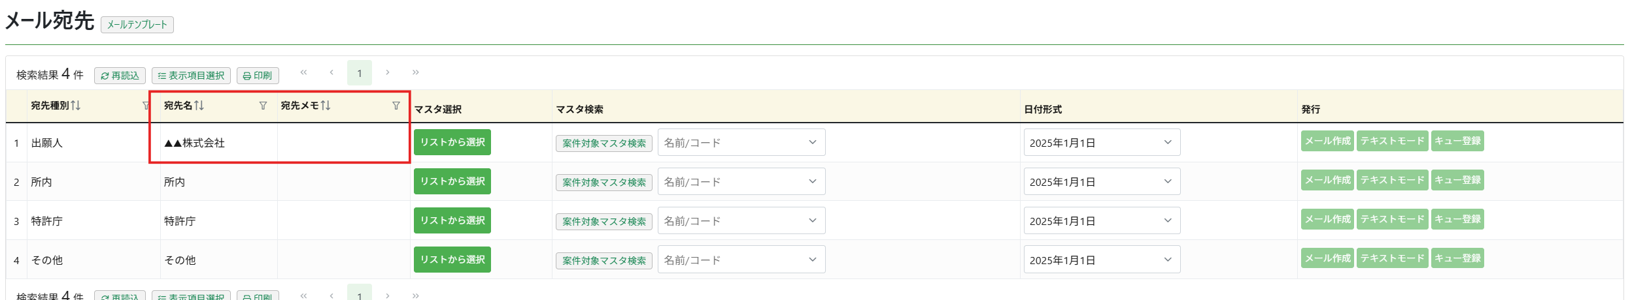Sort by the 宛先メモ sort arrows

(x=326, y=106)
